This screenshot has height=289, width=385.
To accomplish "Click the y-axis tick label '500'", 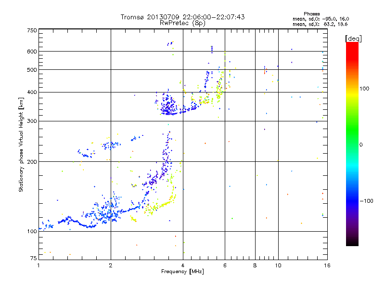I will (32, 70).
